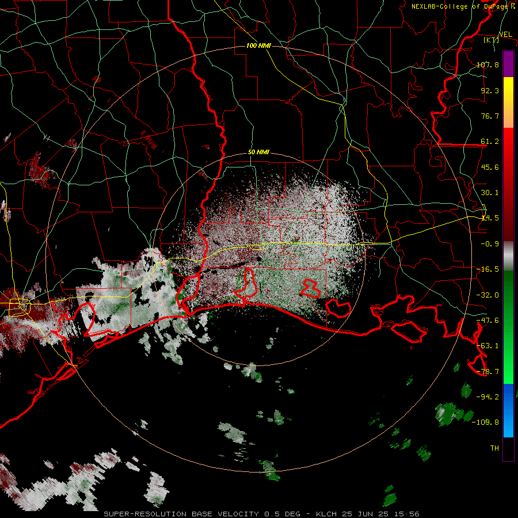Click the TH legend label
This screenshot has height=518, width=518.
tap(494, 448)
